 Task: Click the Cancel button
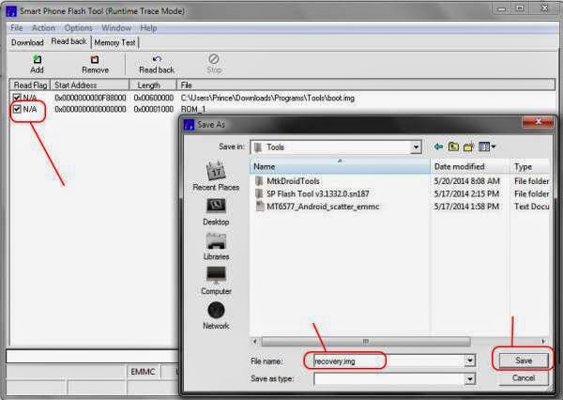click(524, 377)
